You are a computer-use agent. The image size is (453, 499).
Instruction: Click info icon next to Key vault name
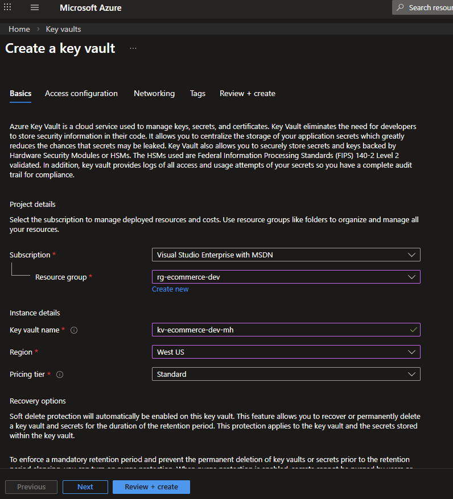pyautogui.click(x=74, y=330)
